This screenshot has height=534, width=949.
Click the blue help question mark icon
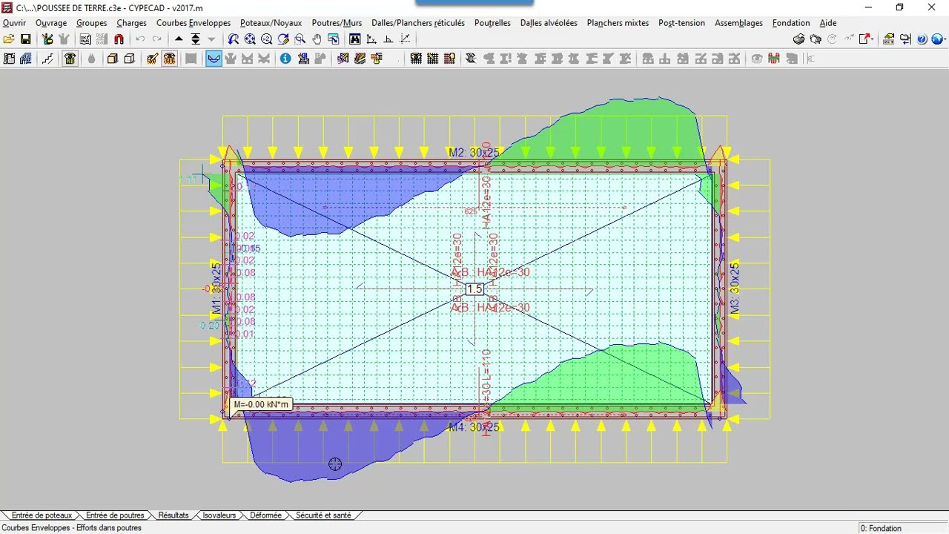(922, 39)
